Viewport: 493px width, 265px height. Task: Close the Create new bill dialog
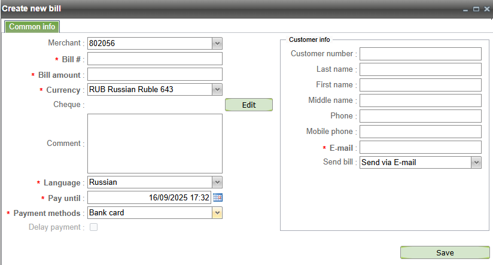coord(486,10)
